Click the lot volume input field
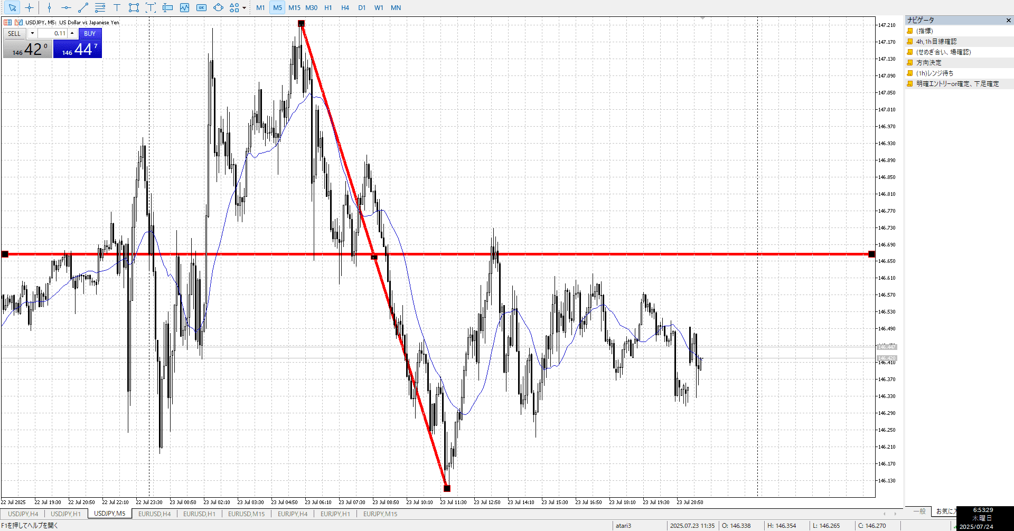 tap(52, 33)
